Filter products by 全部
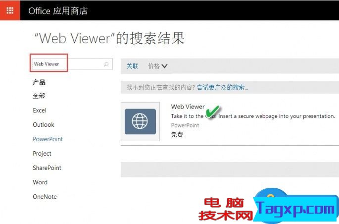 pyautogui.click(x=39, y=96)
